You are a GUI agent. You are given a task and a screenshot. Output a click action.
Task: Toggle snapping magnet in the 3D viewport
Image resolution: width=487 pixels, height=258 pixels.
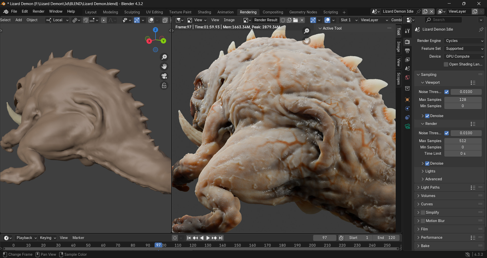[x=86, y=20]
